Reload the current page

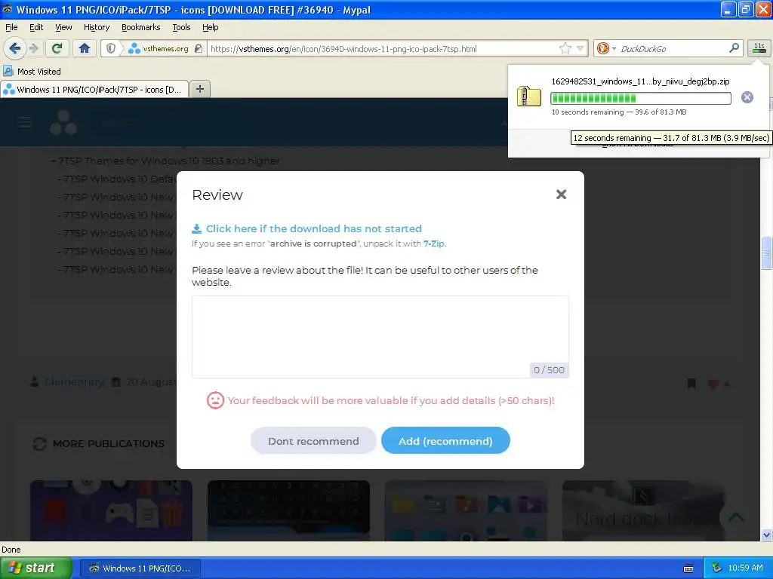click(57, 48)
